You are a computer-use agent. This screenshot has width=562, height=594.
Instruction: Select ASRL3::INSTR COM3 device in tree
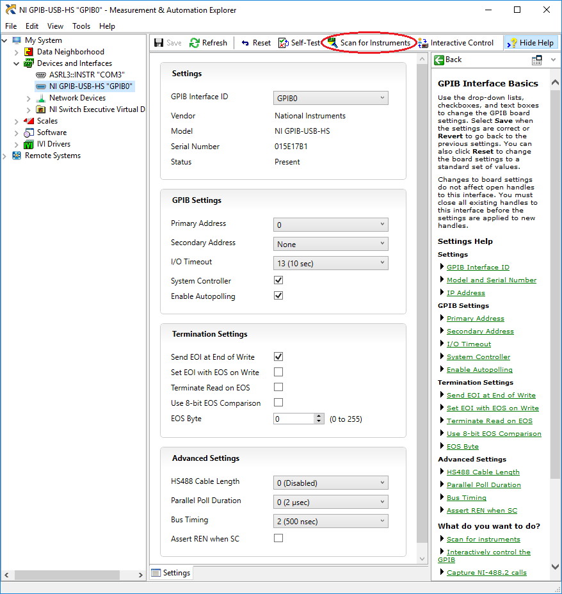(86, 75)
